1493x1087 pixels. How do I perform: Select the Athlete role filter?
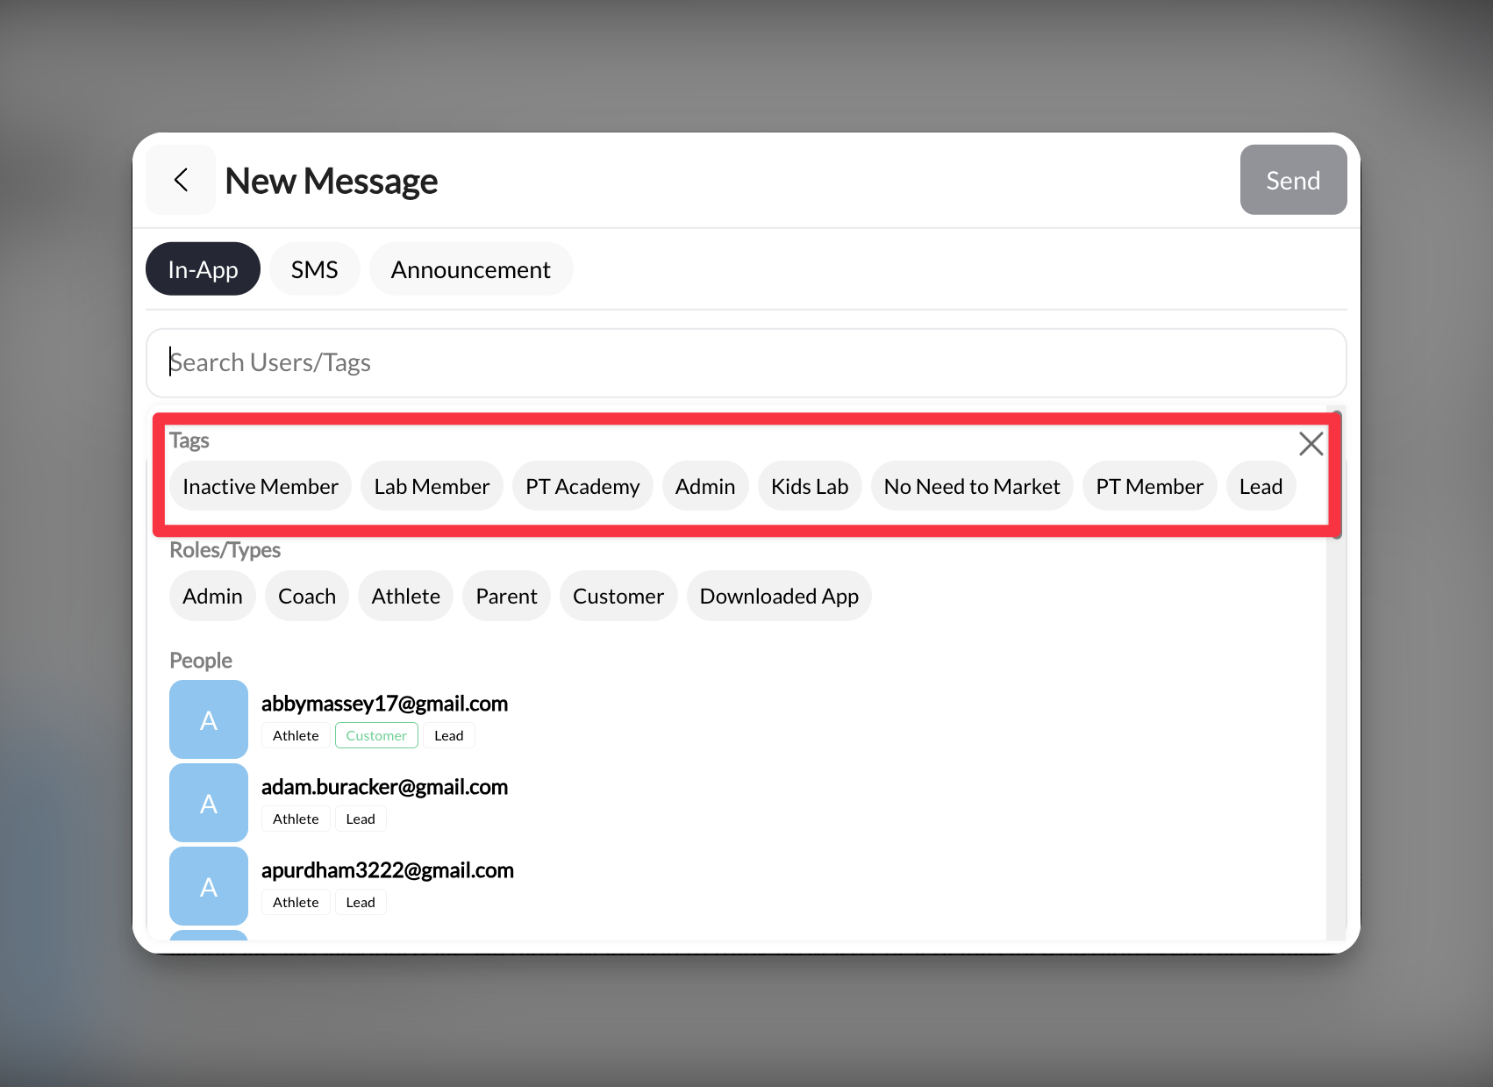click(405, 596)
